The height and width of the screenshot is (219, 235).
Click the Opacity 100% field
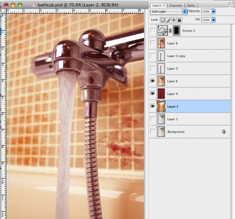pyautogui.click(x=206, y=11)
